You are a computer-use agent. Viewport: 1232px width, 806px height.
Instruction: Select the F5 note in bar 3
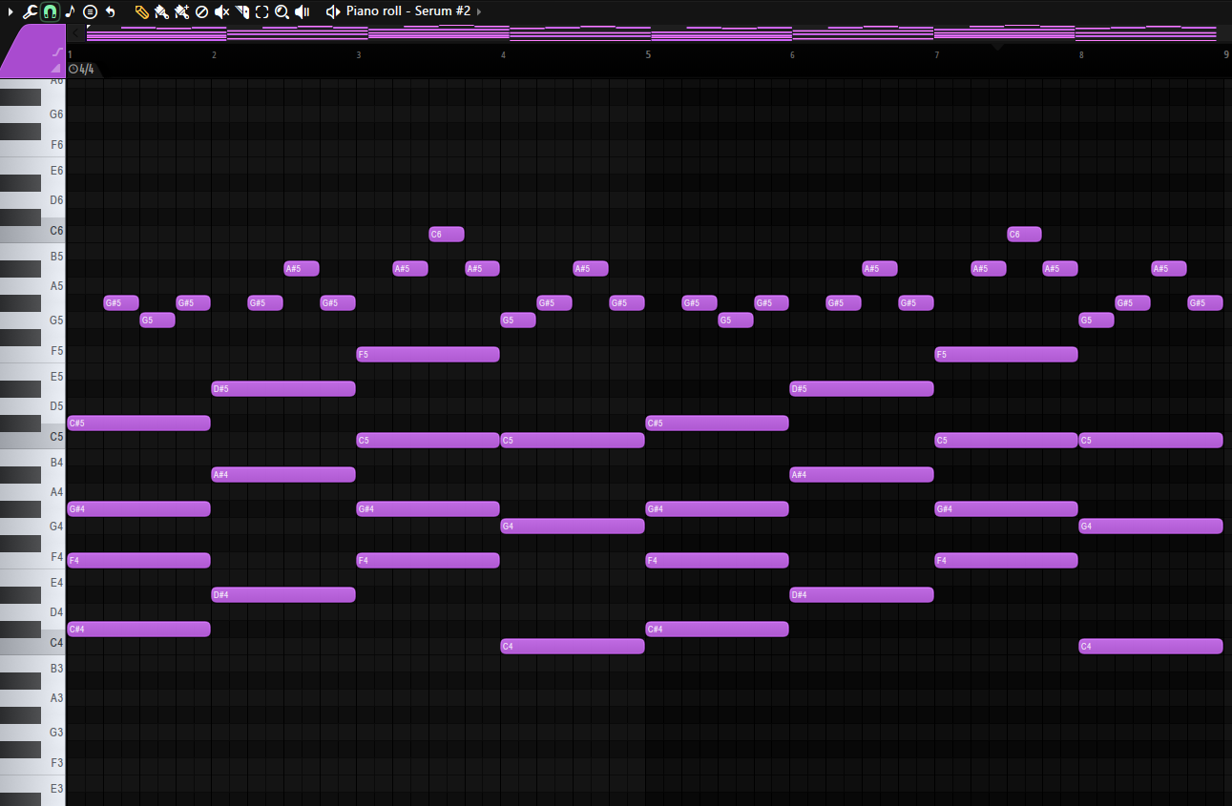point(428,354)
